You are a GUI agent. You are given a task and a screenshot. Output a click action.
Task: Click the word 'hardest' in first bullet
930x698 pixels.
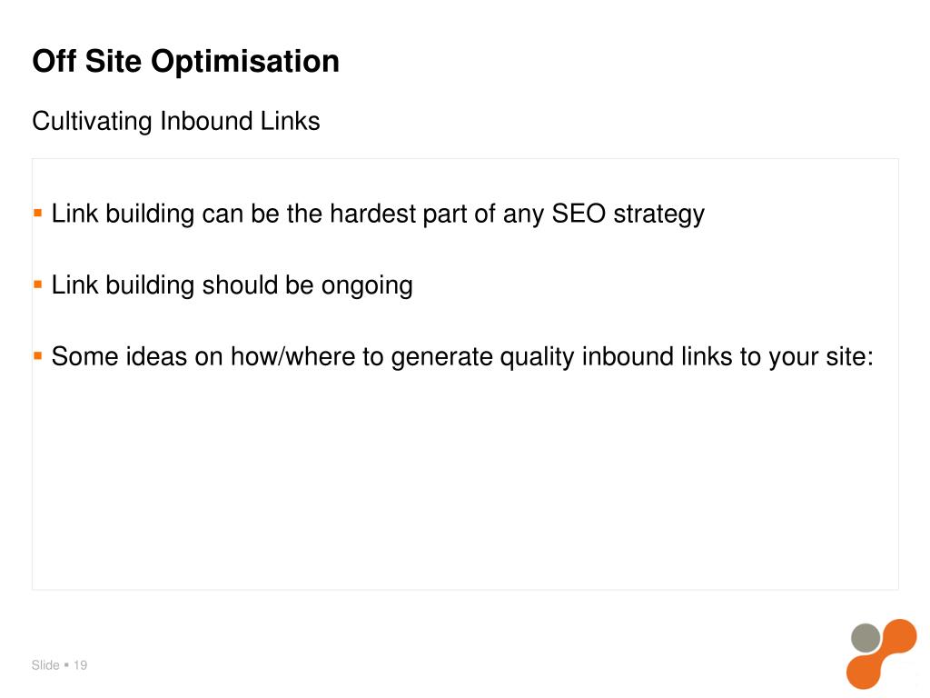point(372,213)
